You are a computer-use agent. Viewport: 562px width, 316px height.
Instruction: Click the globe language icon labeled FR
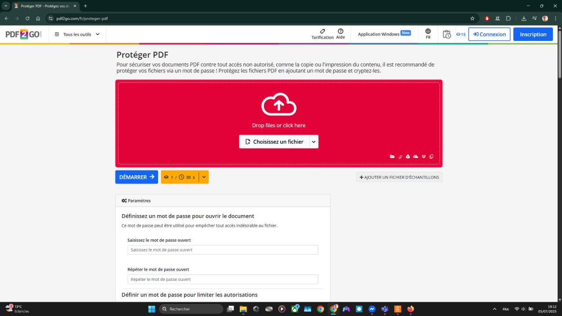428,34
